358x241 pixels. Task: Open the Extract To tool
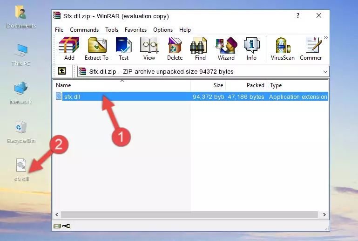(x=96, y=48)
